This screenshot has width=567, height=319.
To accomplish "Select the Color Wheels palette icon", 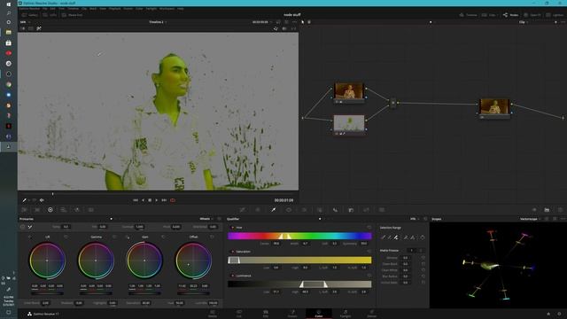I will tap(50, 210).
